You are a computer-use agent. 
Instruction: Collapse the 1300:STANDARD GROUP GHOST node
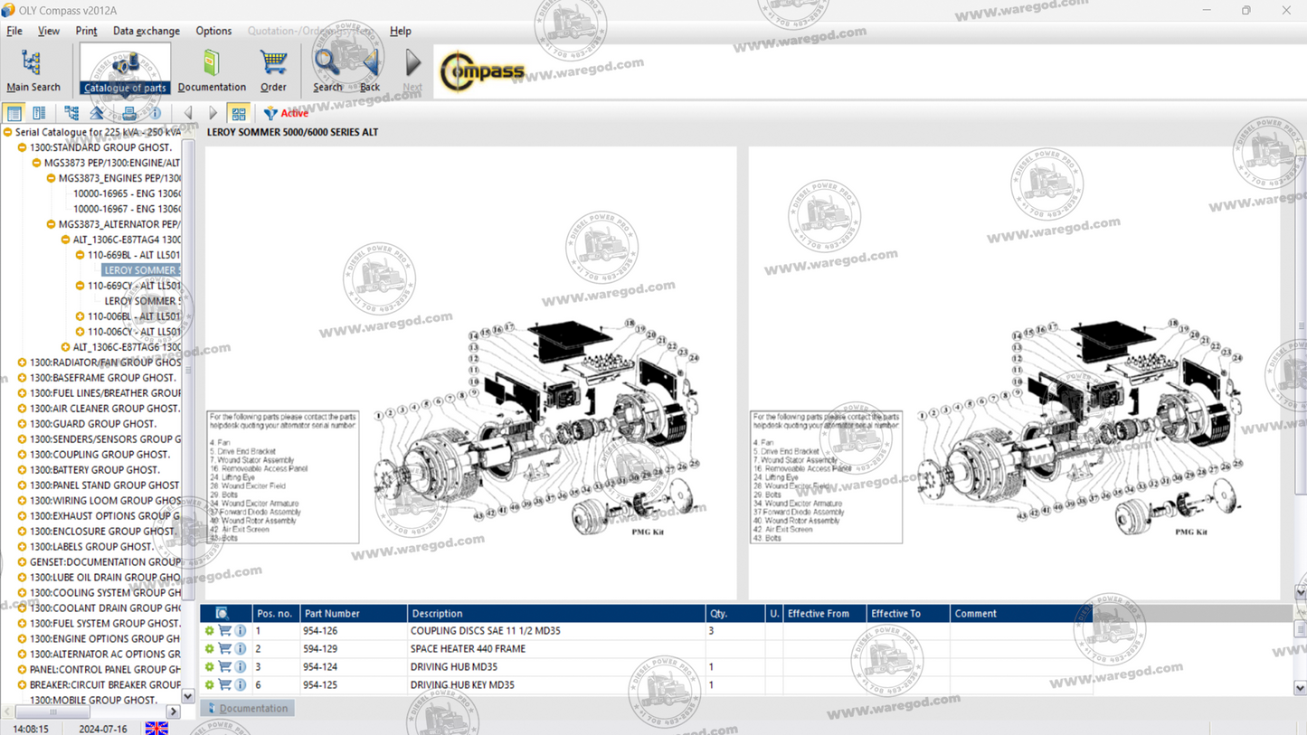[x=23, y=147]
